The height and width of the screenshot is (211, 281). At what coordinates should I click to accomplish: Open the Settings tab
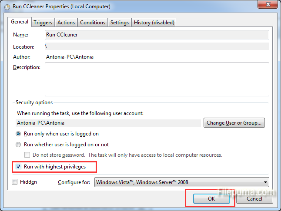(x=120, y=23)
